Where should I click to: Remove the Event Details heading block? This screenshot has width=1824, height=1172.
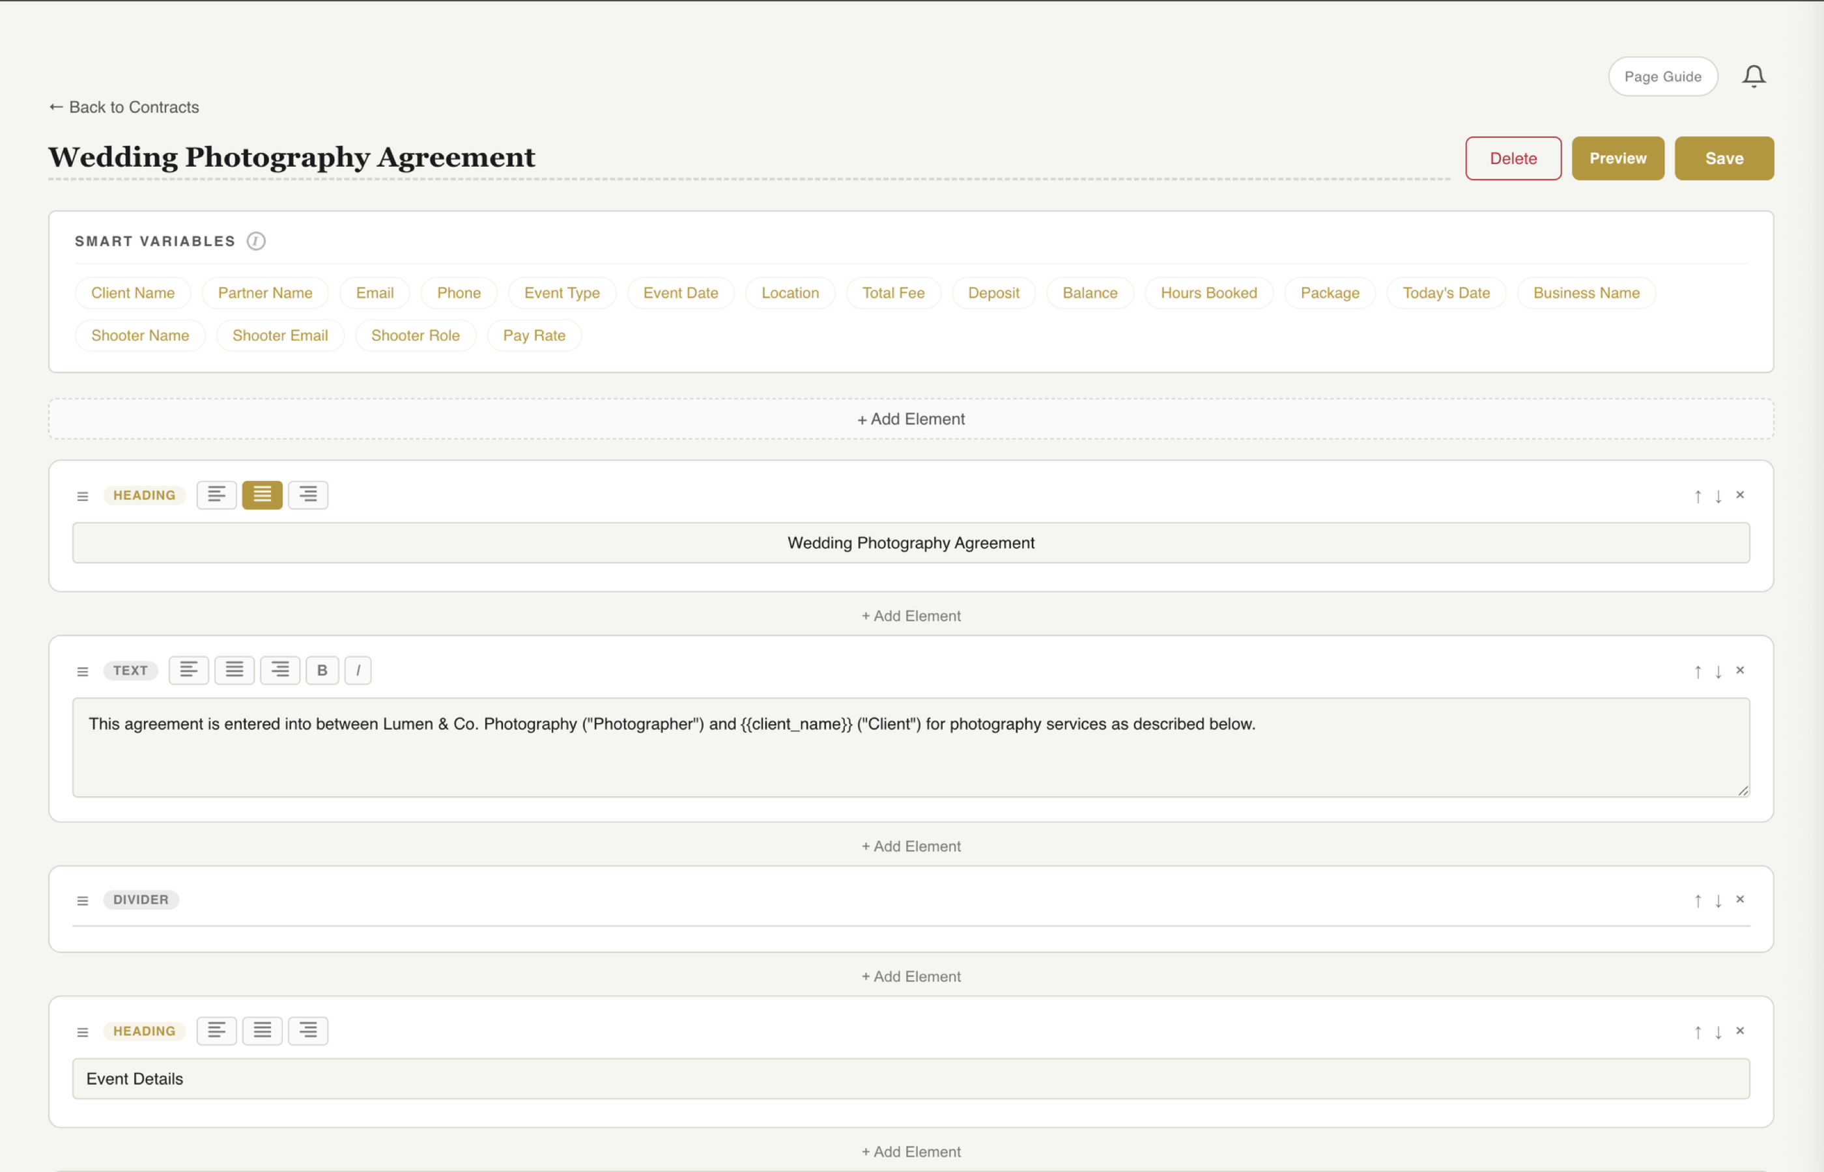[x=1740, y=1031]
